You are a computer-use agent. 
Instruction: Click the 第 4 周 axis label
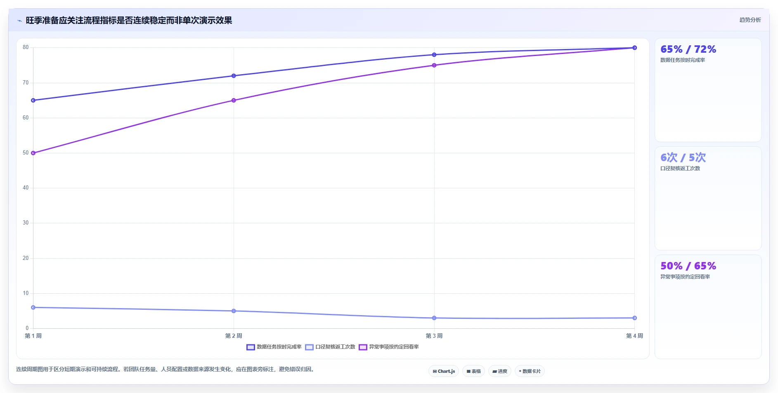coord(634,336)
